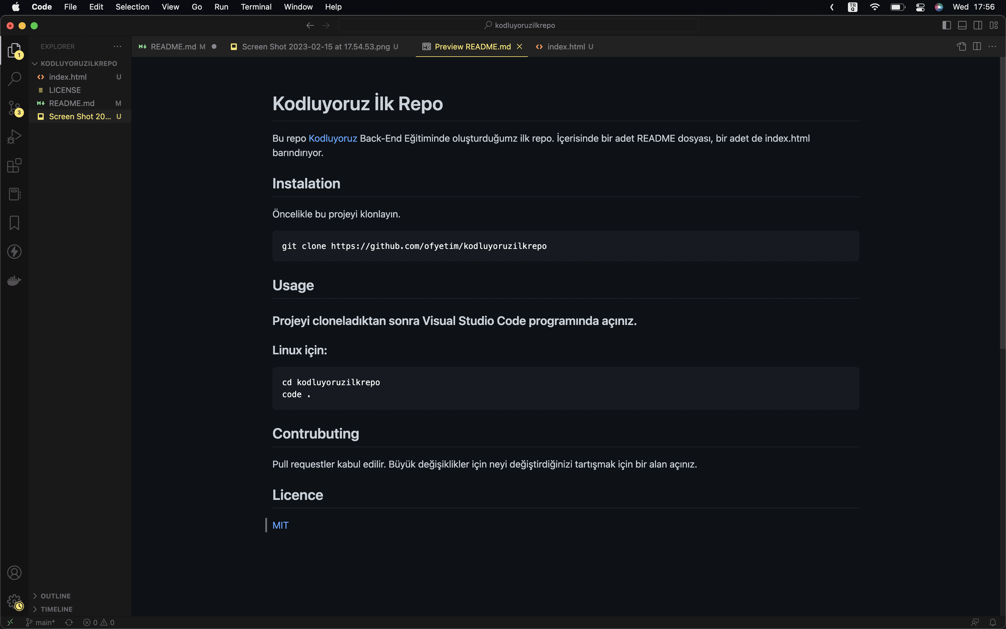Open the Search view in activity bar

click(15, 78)
